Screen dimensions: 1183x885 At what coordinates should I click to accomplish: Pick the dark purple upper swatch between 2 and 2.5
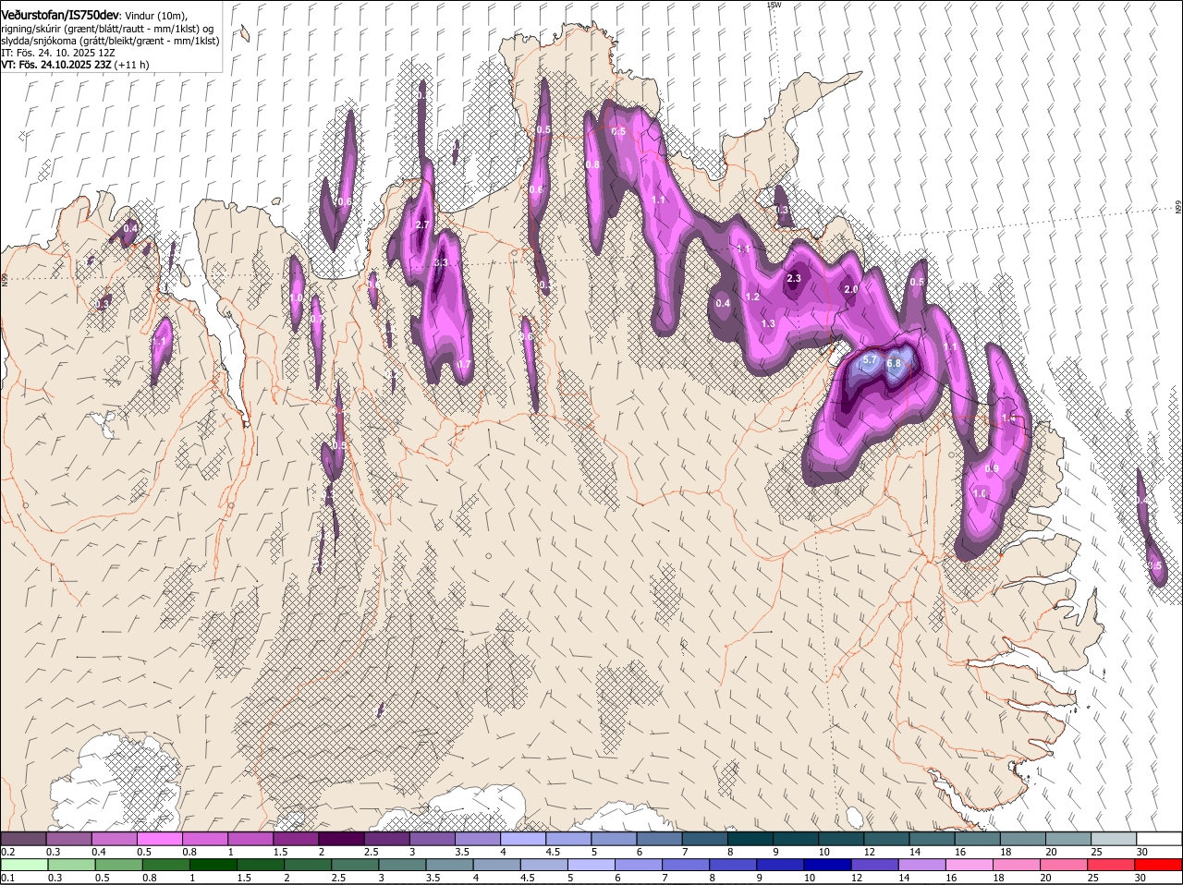pyautogui.click(x=341, y=839)
